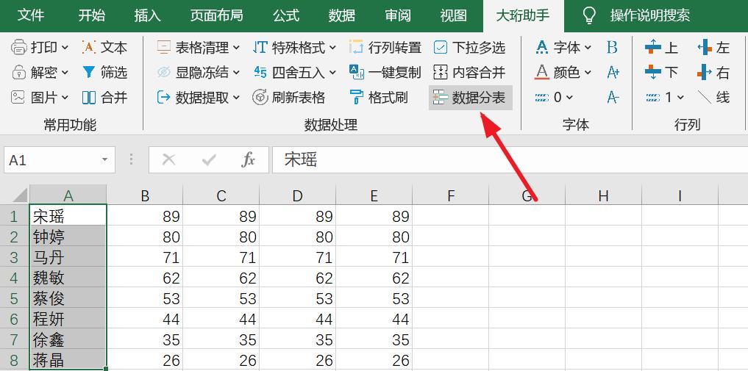Screen dimensions: 748x371
Task: Click the 刷新表格 refresh table icon
Action: point(260,98)
